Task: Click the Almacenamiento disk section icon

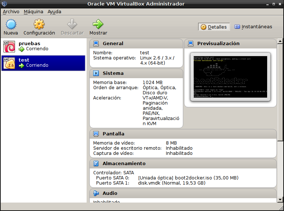Action: pos(96,164)
